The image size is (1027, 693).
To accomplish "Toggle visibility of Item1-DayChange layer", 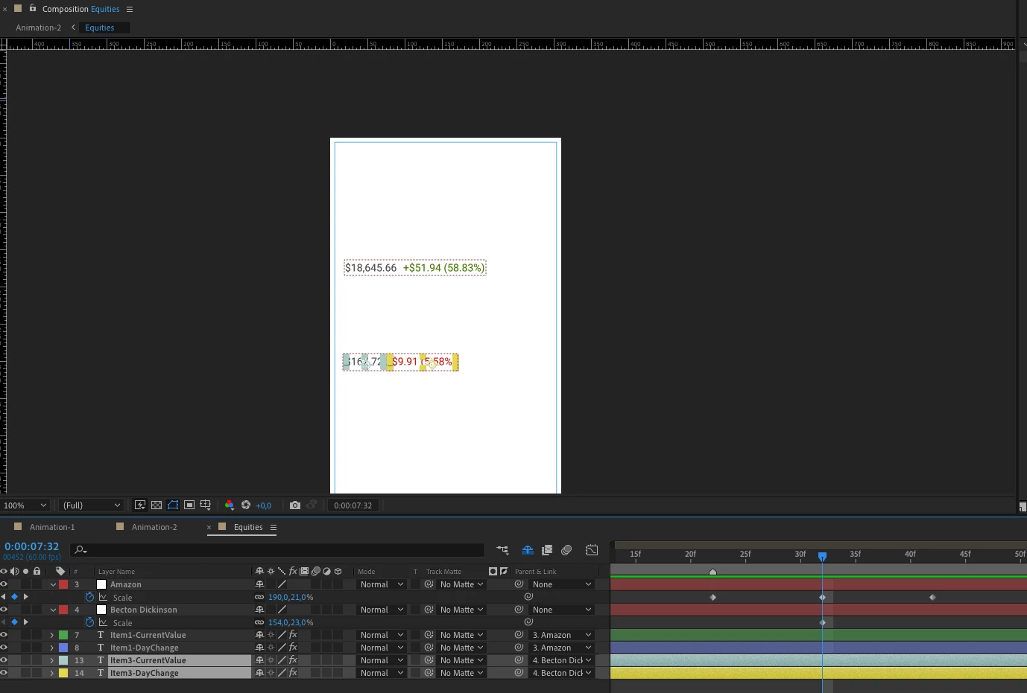I will pyautogui.click(x=4, y=648).
